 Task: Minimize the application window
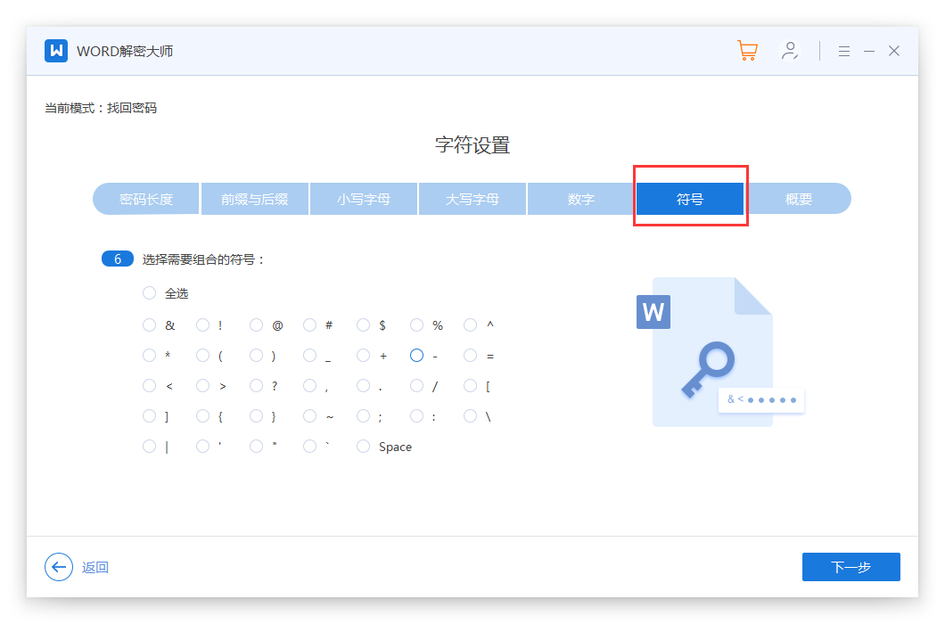(869, 52)
